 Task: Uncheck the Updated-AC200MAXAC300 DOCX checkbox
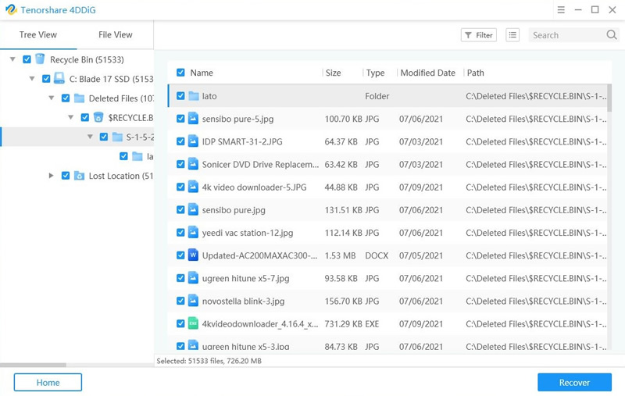[180, 255]
